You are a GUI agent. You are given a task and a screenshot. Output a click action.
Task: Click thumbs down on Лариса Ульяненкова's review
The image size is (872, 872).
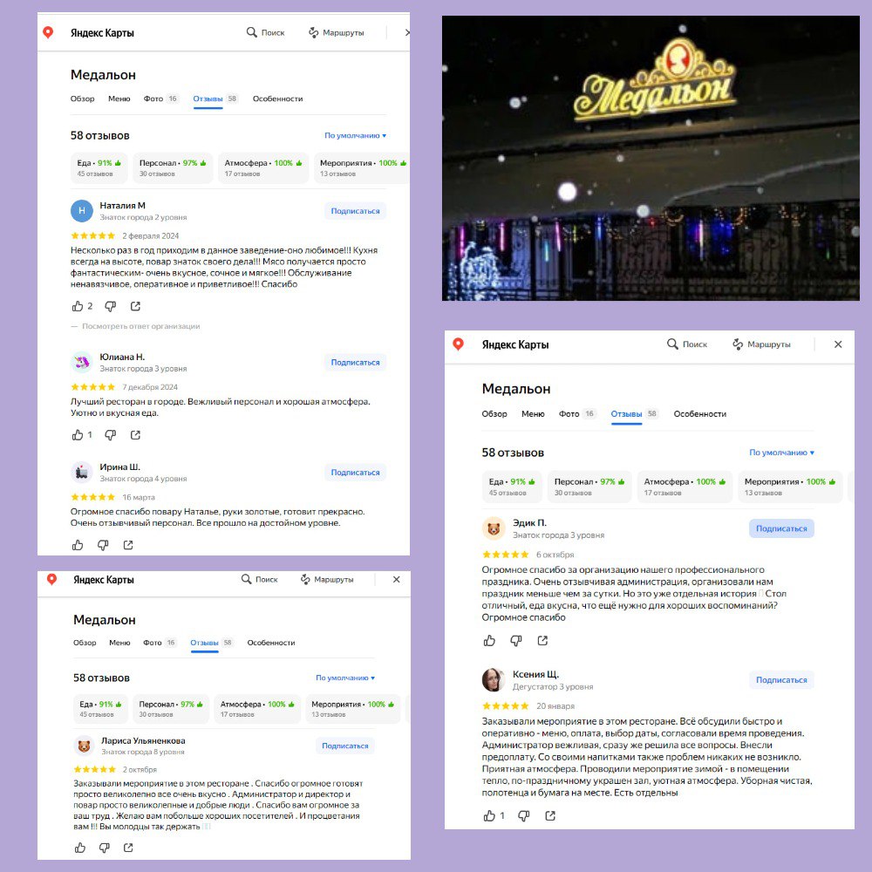[104, 848]
